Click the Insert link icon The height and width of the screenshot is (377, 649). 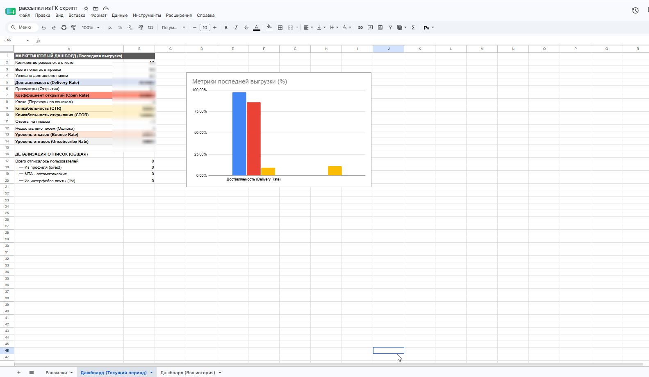point(360,27)
